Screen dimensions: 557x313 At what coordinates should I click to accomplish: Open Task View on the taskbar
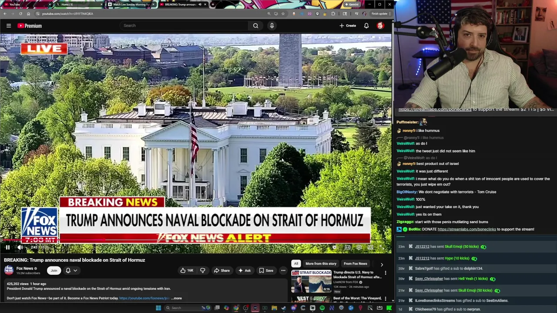217,308
